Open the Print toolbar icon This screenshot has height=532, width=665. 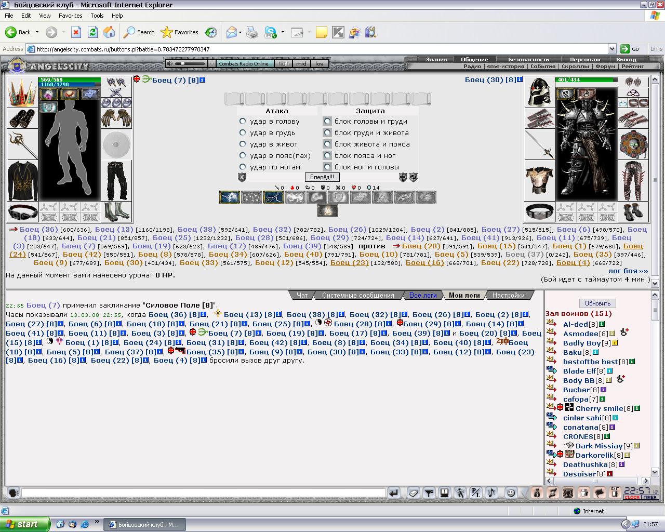(x=252, y=32)
